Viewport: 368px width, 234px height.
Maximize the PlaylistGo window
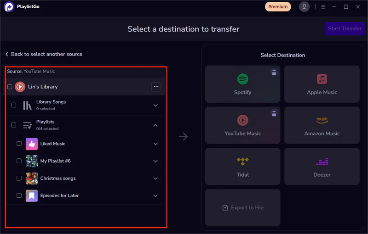pyautogui.click(x=346, y=7)
